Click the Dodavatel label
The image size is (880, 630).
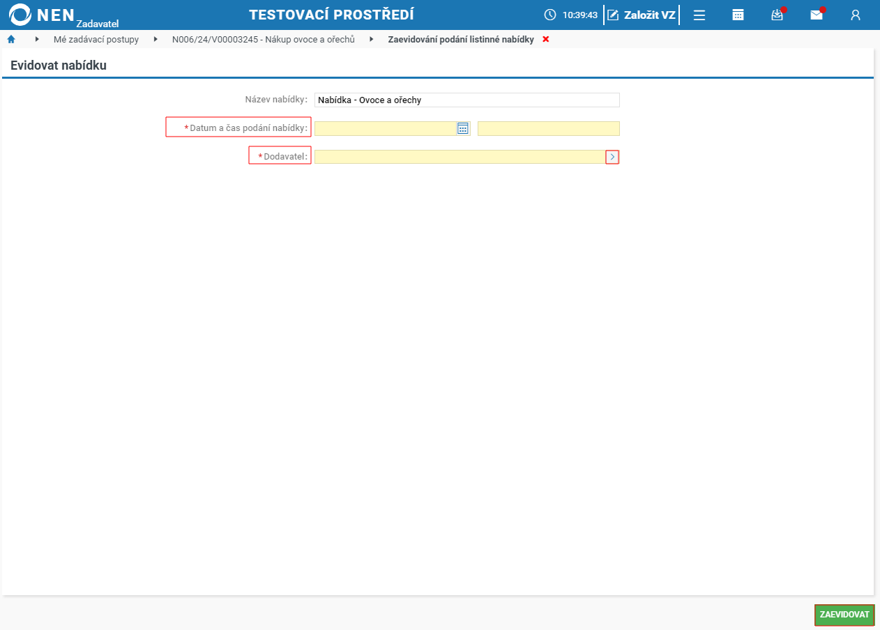[286, 157]
